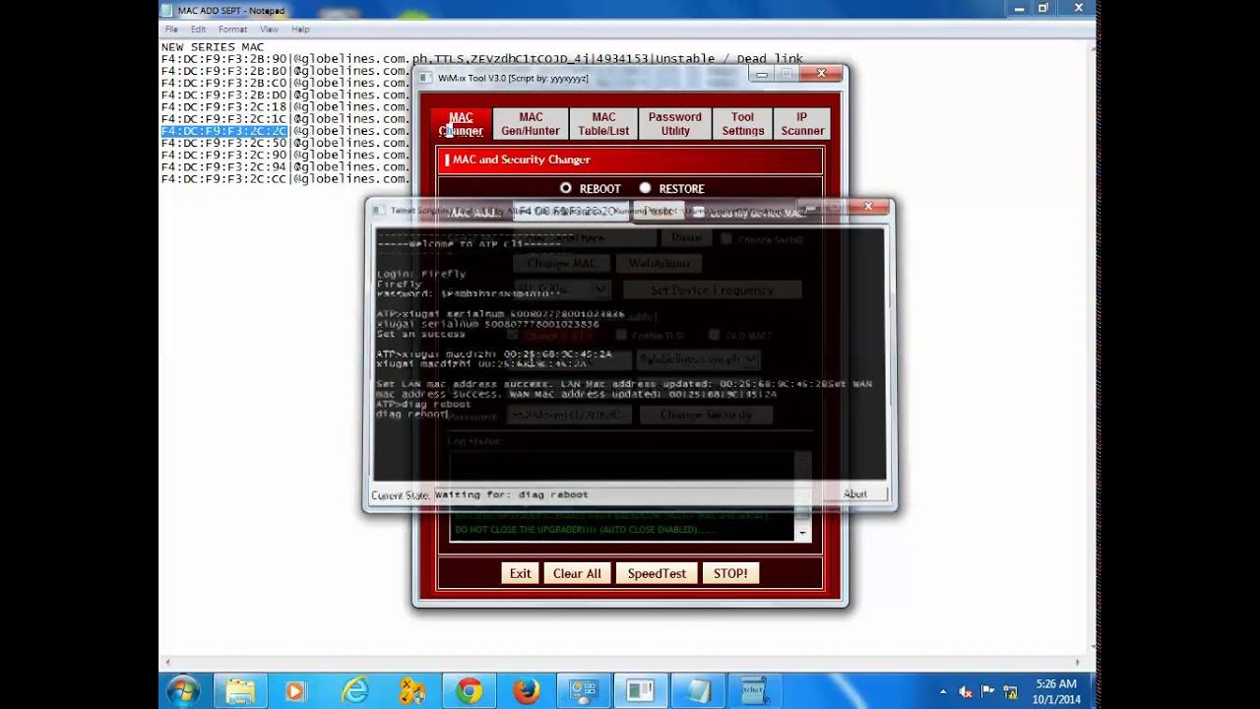Open Mozilla Firefox from the taskbar
1260x709 pixels.
click(527, 691)
